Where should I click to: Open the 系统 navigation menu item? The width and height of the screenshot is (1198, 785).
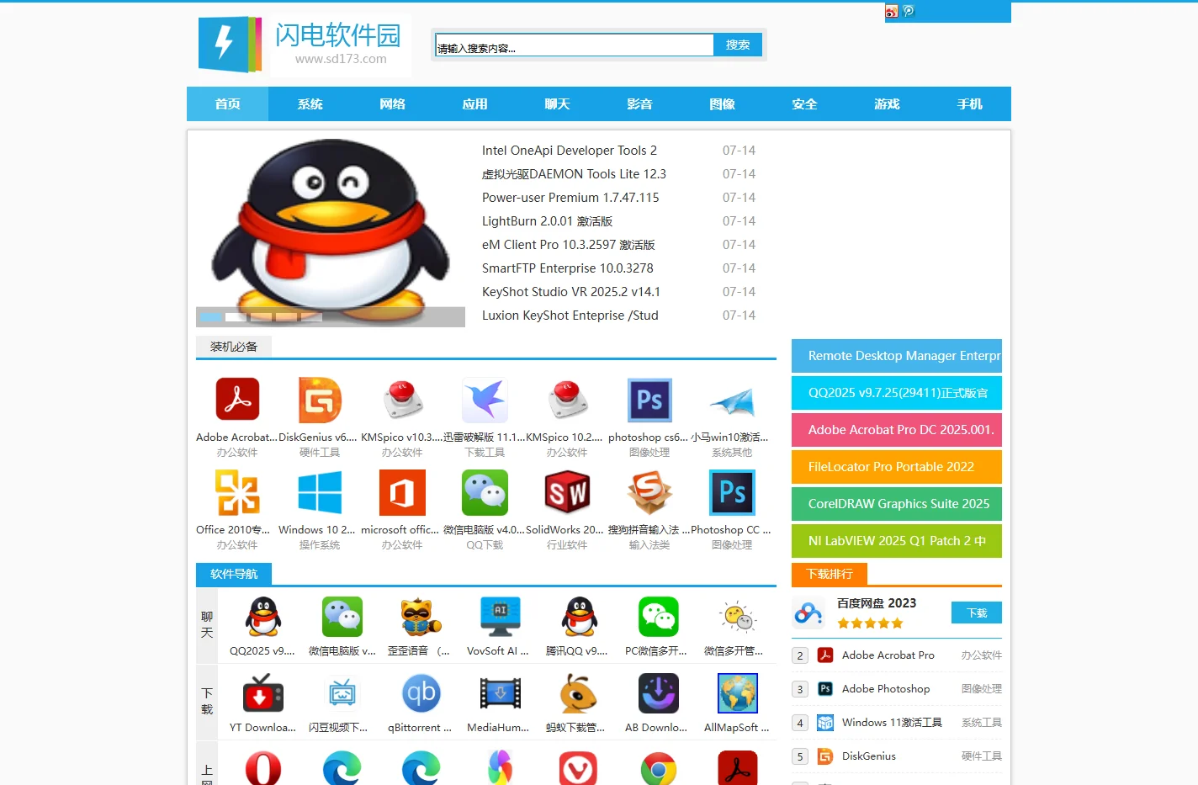310,104
